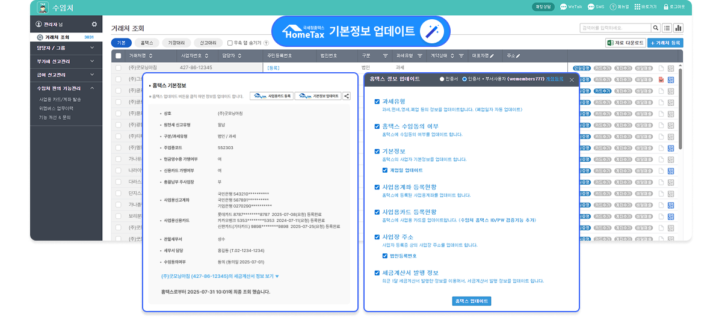This screenshot has height=317, width=722.
Task: Uncheck 사업장 주소 option
Action: tap(377, 237)
